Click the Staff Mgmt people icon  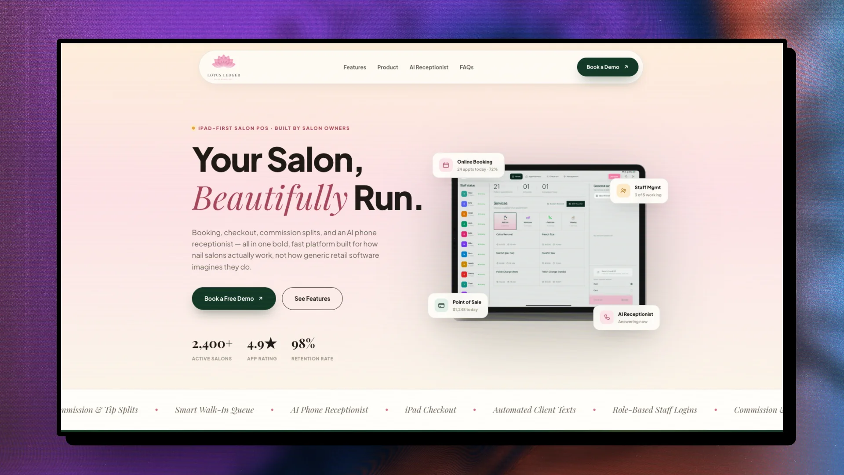(x=623, y=191)
